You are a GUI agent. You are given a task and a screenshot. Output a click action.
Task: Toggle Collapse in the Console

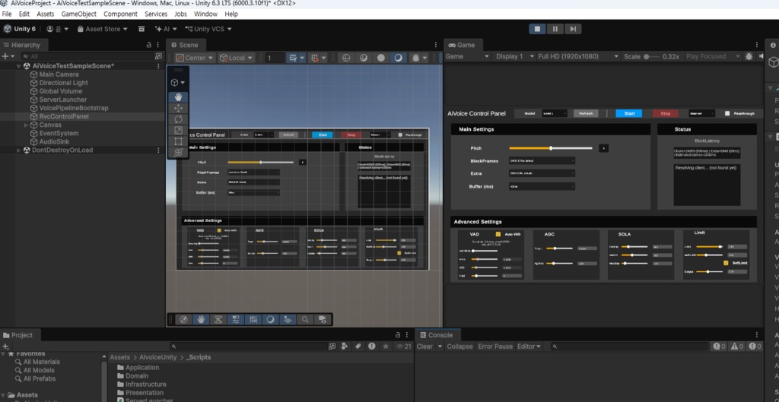[459, 347]
